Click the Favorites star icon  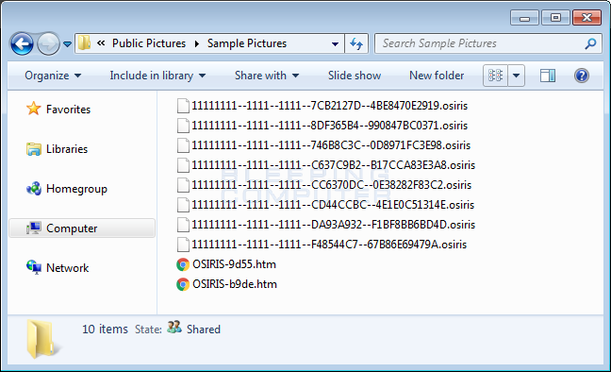point(34,109)
